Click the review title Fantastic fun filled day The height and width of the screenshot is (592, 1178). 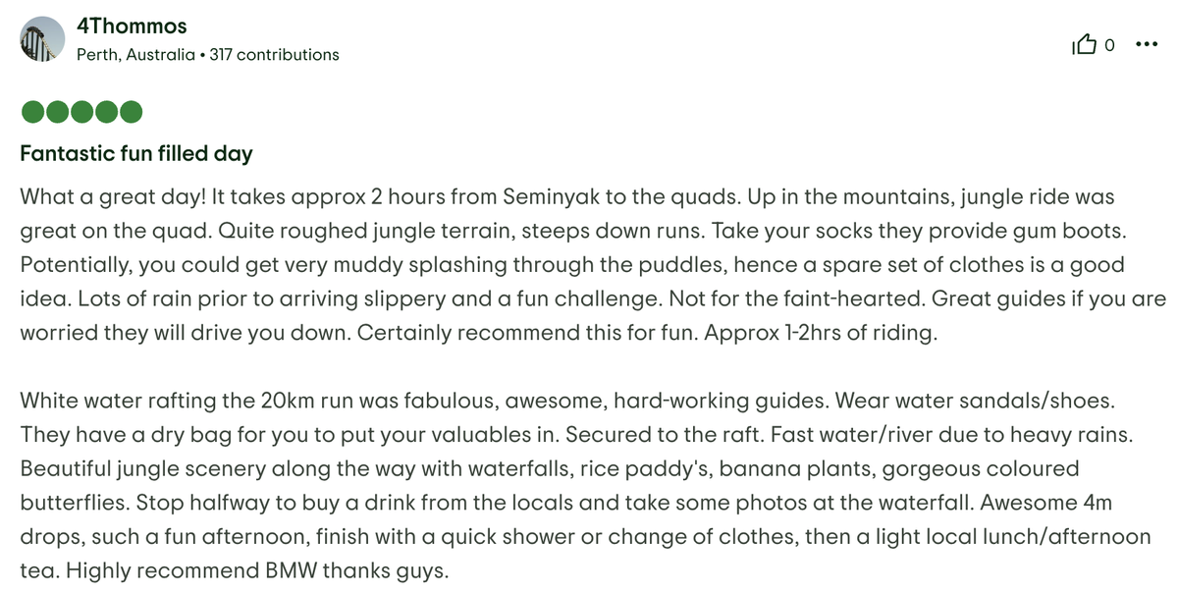(x=136, y=154)
